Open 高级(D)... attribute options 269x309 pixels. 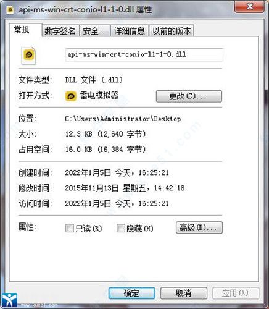[199, 227]
